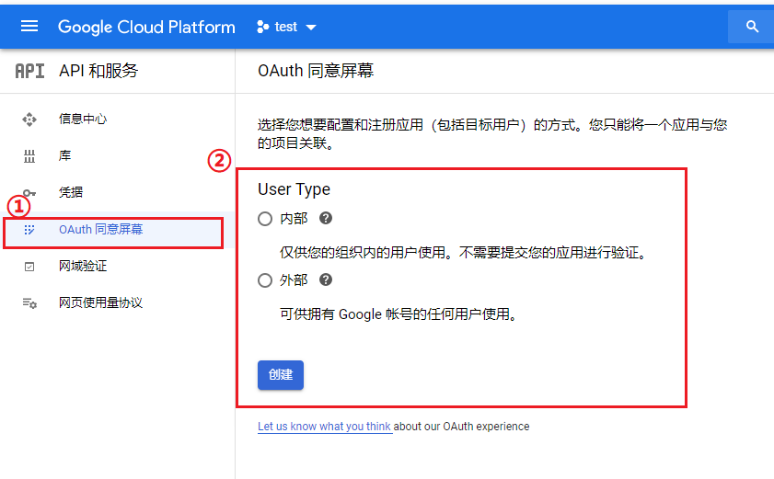Click help icon next to 内部

325,218
